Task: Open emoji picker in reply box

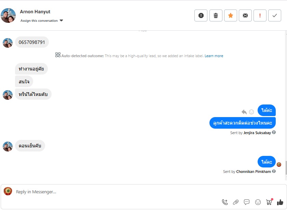Action: point(258,202)
